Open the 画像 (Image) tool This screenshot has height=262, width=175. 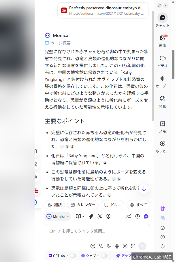coord(163,38)
